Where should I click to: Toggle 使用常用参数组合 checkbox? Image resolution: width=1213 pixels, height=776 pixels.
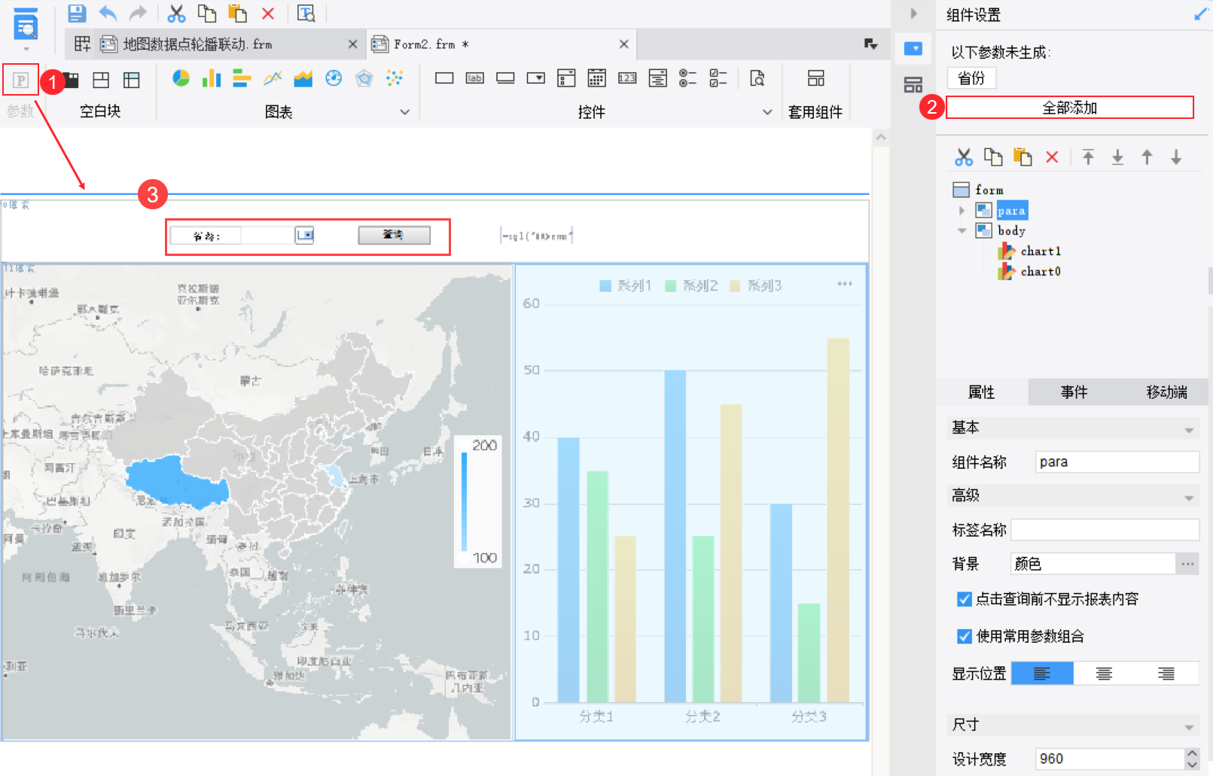pos(964,637)
